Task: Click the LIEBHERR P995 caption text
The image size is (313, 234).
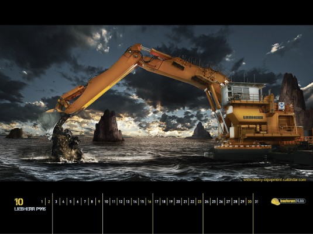Action: [x=30, y=209]
